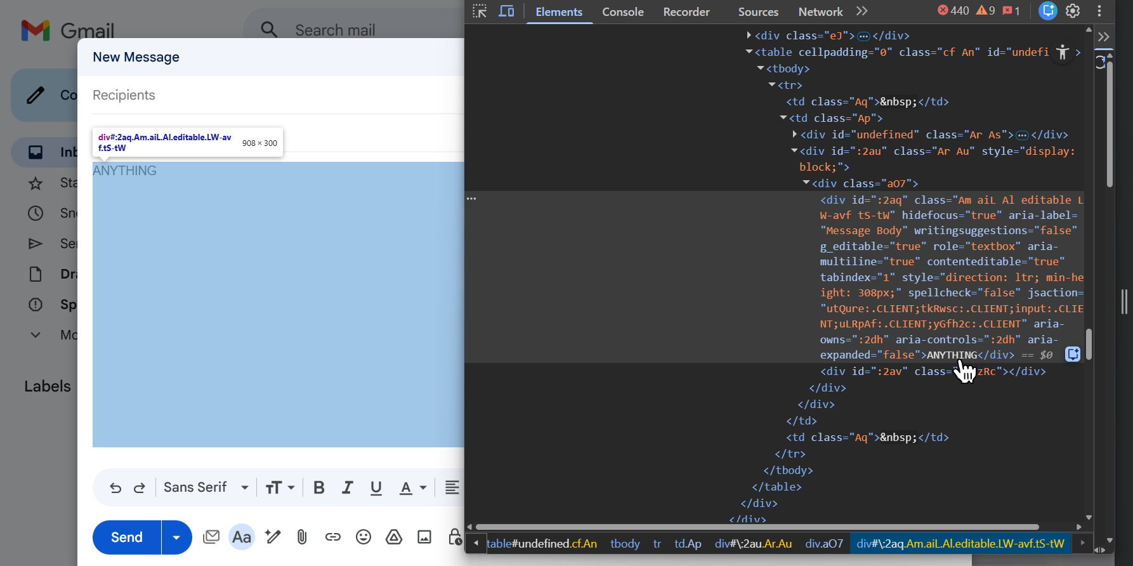
Task: Insert an emoji
Action: pos(363,537)
